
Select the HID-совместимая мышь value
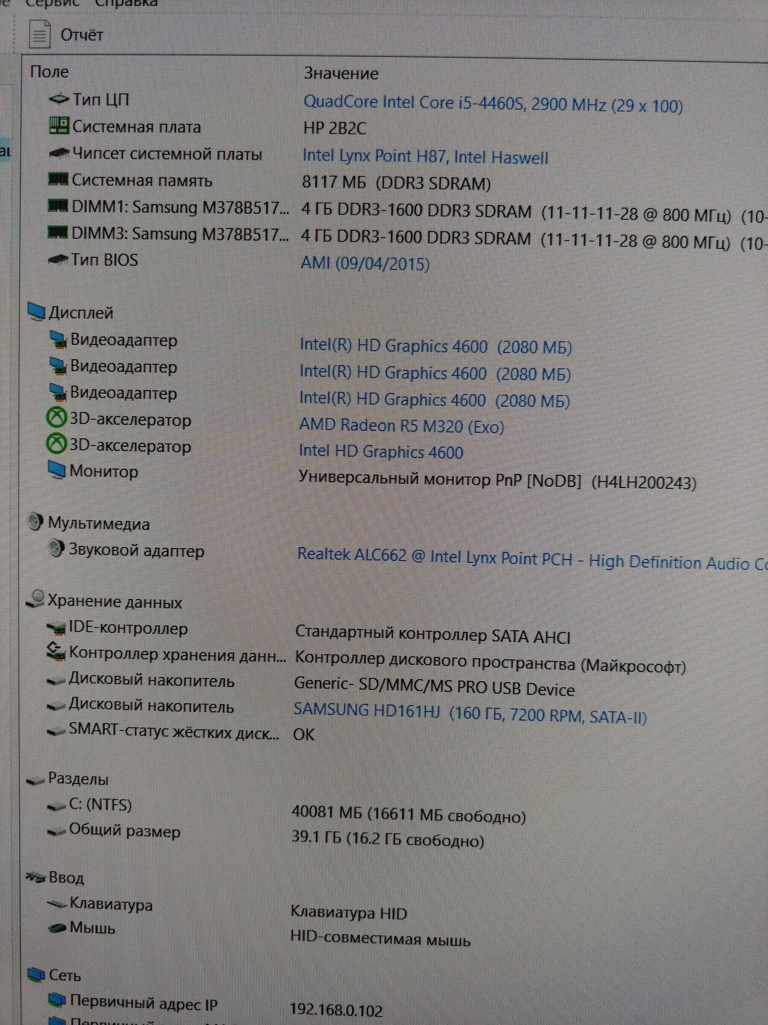(380, 939)
